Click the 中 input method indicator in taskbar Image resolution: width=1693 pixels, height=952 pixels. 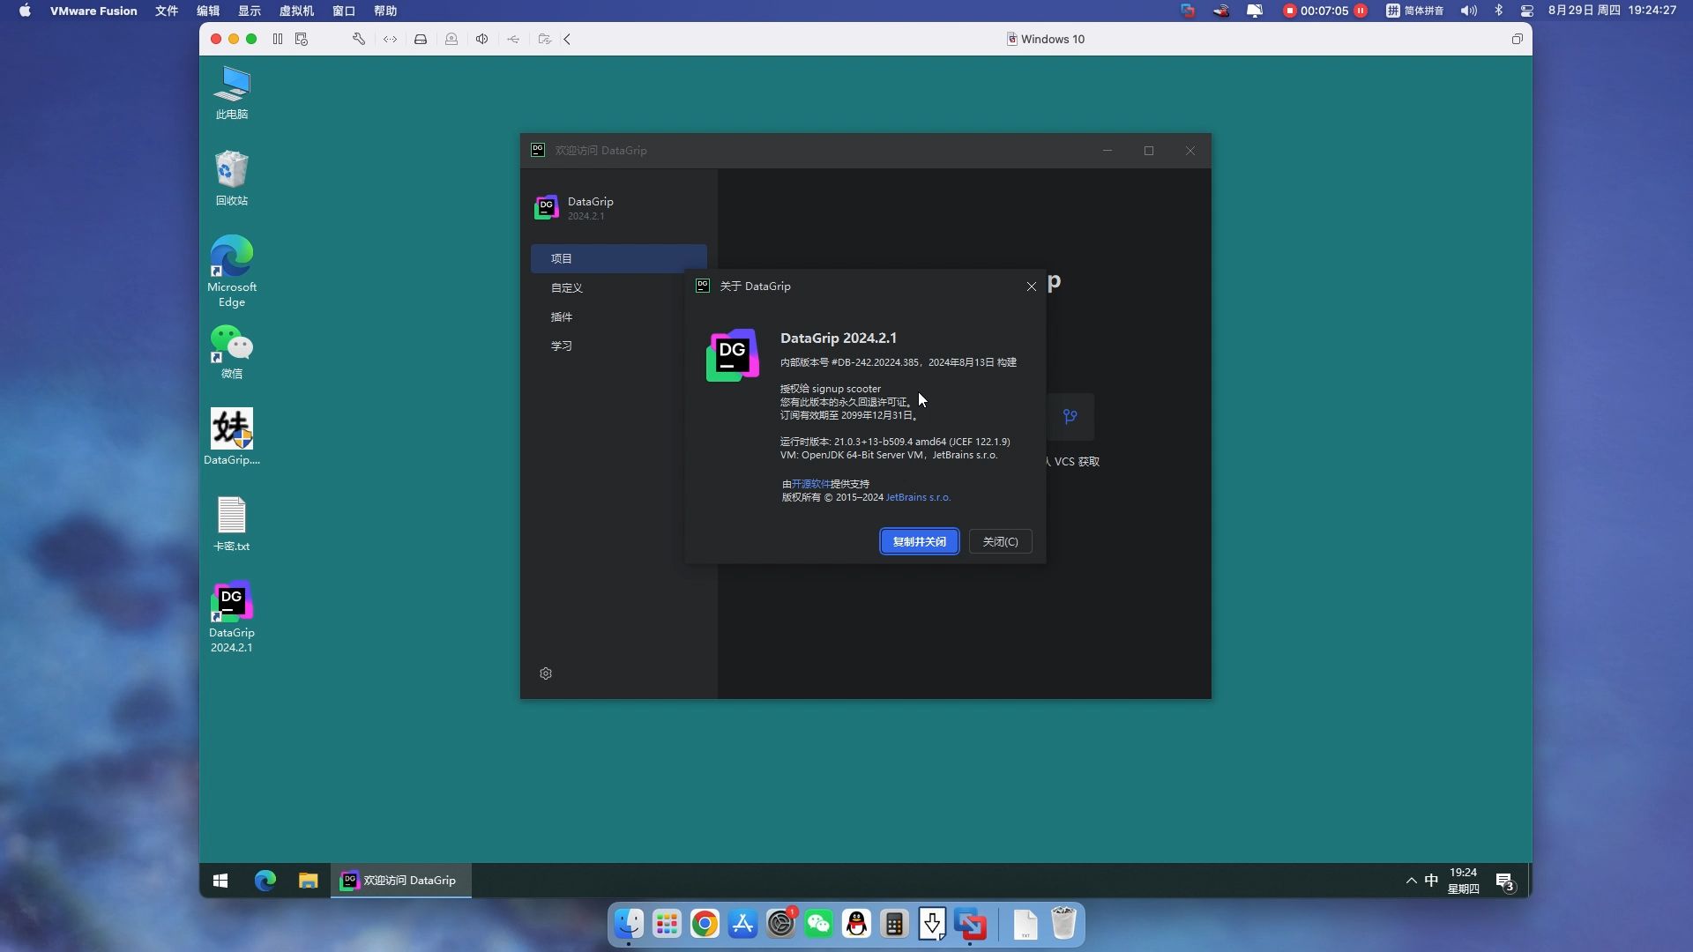pyautogui.click(x=1431, y=881)
